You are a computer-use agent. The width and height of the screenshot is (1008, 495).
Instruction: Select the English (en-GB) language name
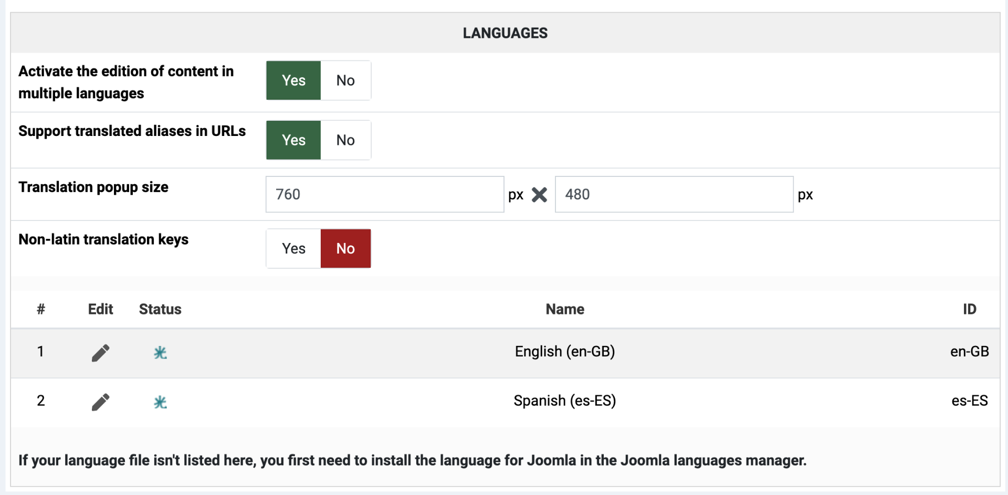564,351
